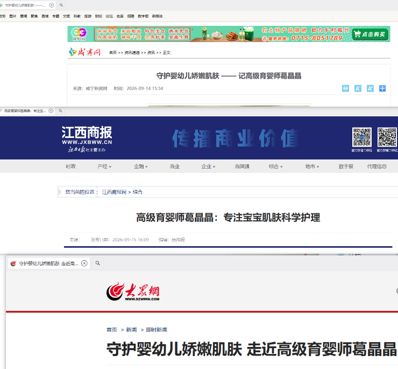Click the right QR code in Jiangxi header
This screenshot has width=398, height=369.
click(x=387, y=137)
